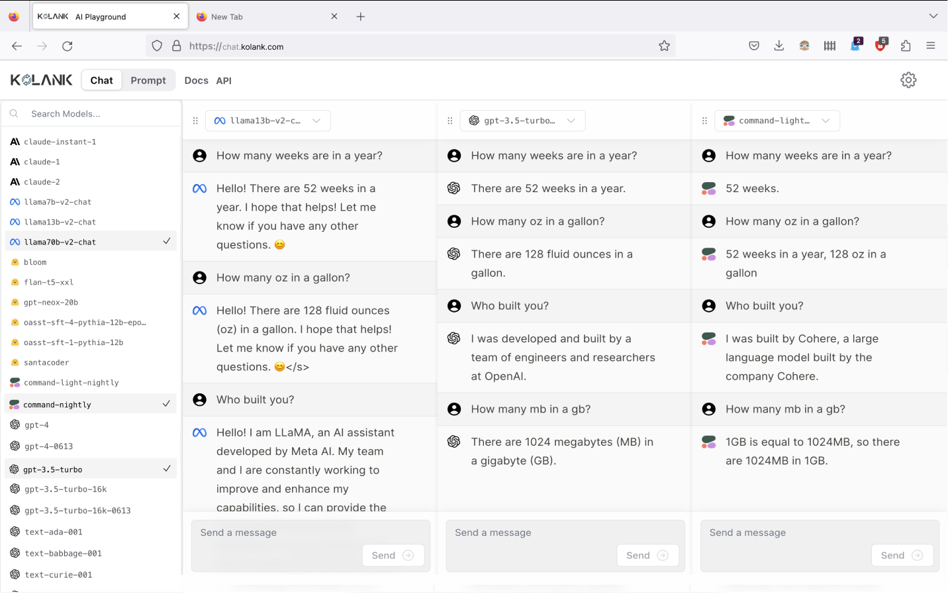Click the shield tracking protection icon

point(157,46)
